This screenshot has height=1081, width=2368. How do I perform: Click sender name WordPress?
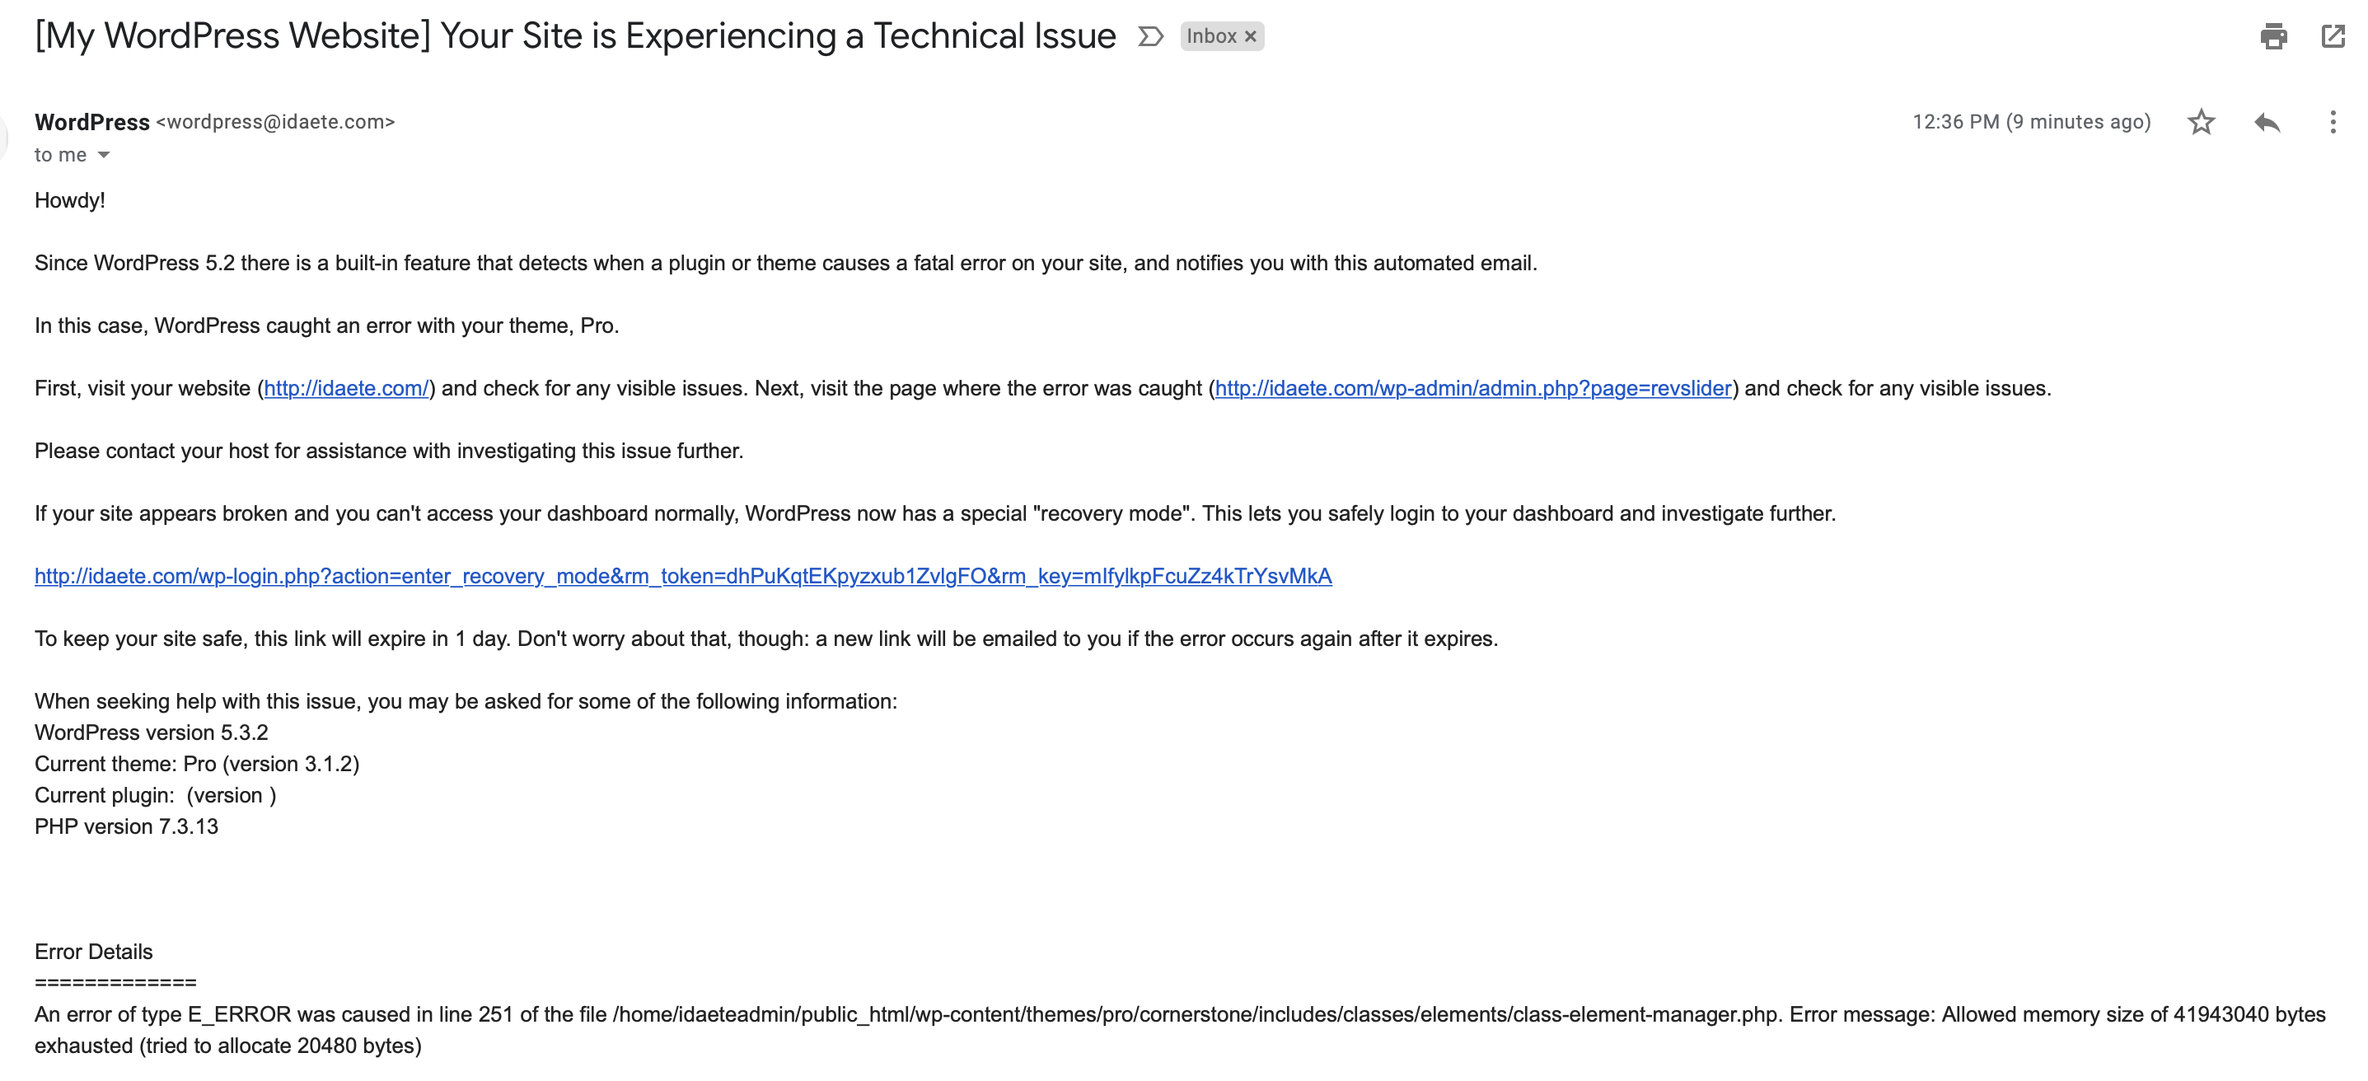click(x=92, y=122)
